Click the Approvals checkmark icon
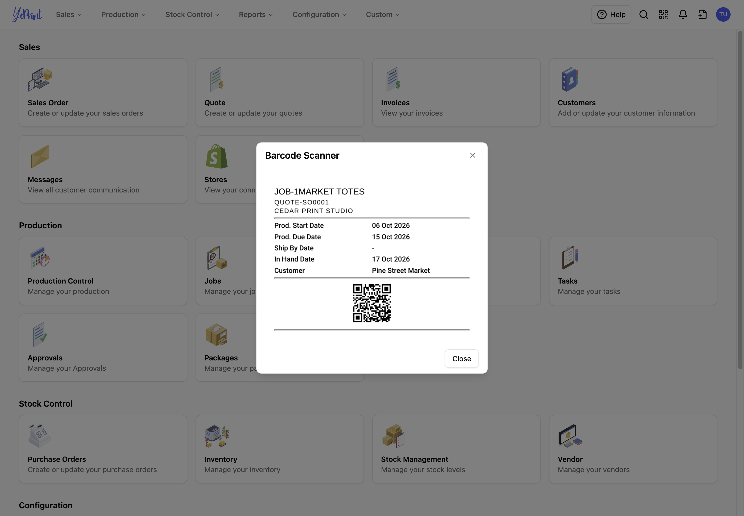Image resolution: width=744 pixels, height=516 pixels. tap(40, 335)
